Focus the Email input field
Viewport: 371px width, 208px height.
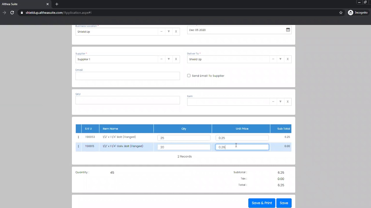pyautogui.click(x=128, y=76)
